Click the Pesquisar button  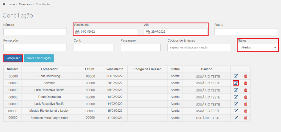coord(13,58)
